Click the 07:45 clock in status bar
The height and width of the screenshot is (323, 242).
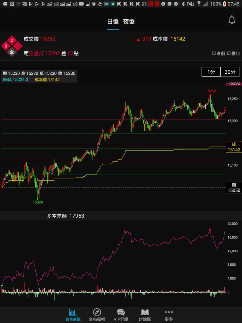(x=233, y=4)
